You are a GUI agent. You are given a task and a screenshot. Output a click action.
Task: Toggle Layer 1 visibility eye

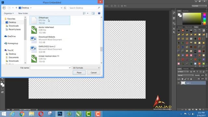[178, 83]
